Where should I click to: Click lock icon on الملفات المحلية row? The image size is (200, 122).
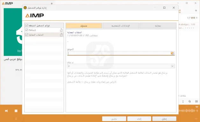pos(61,35)
